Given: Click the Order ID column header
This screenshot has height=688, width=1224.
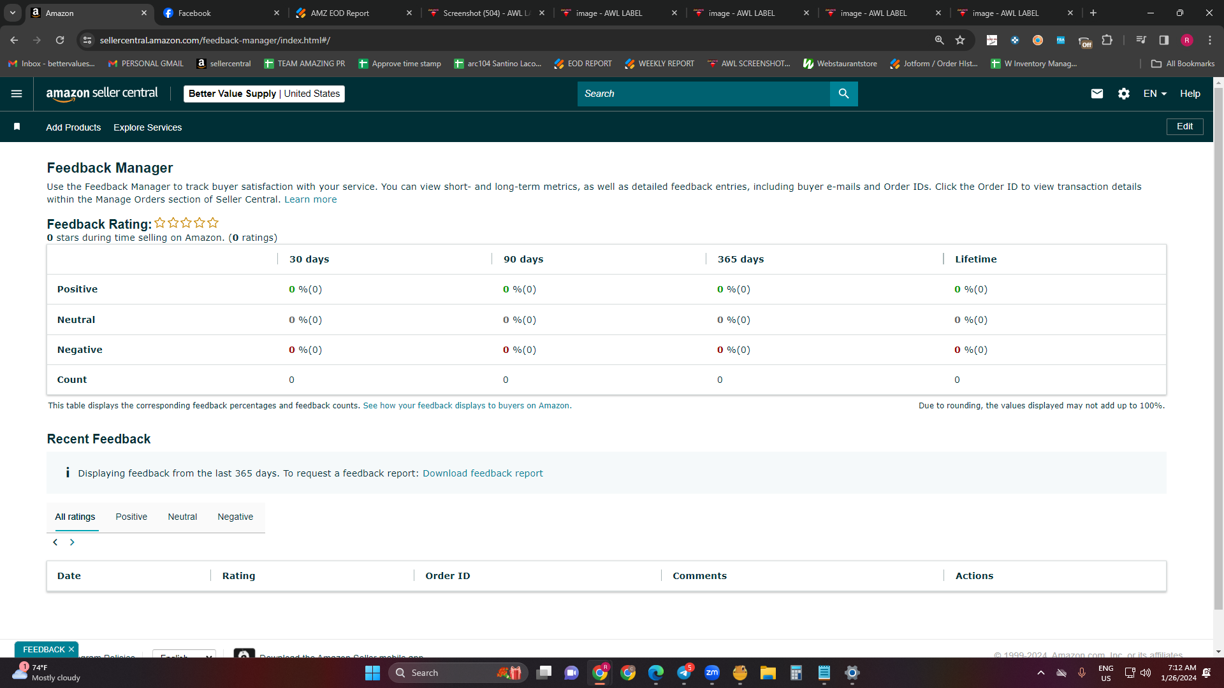Looking at the screenshot, I should click(x=448, y=576).
